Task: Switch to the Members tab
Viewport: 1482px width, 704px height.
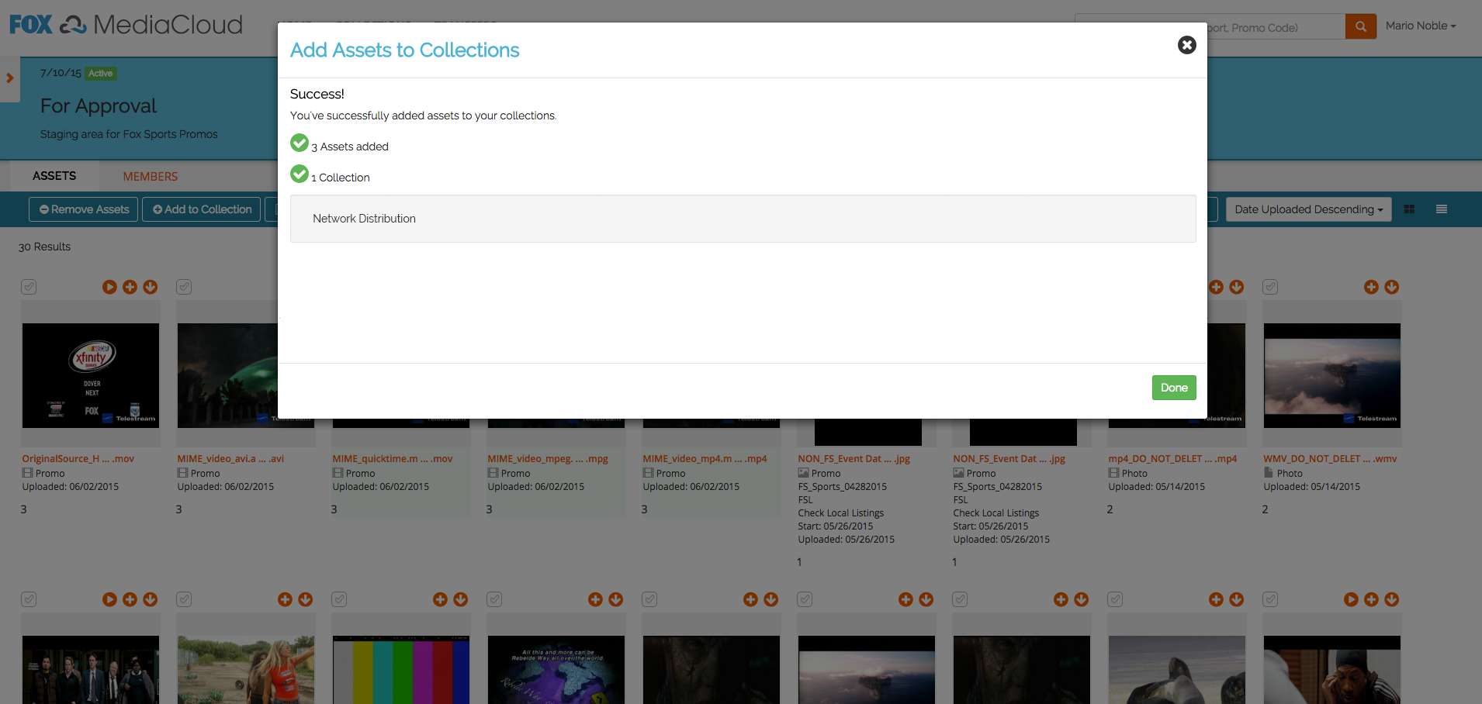Action: 150,177
